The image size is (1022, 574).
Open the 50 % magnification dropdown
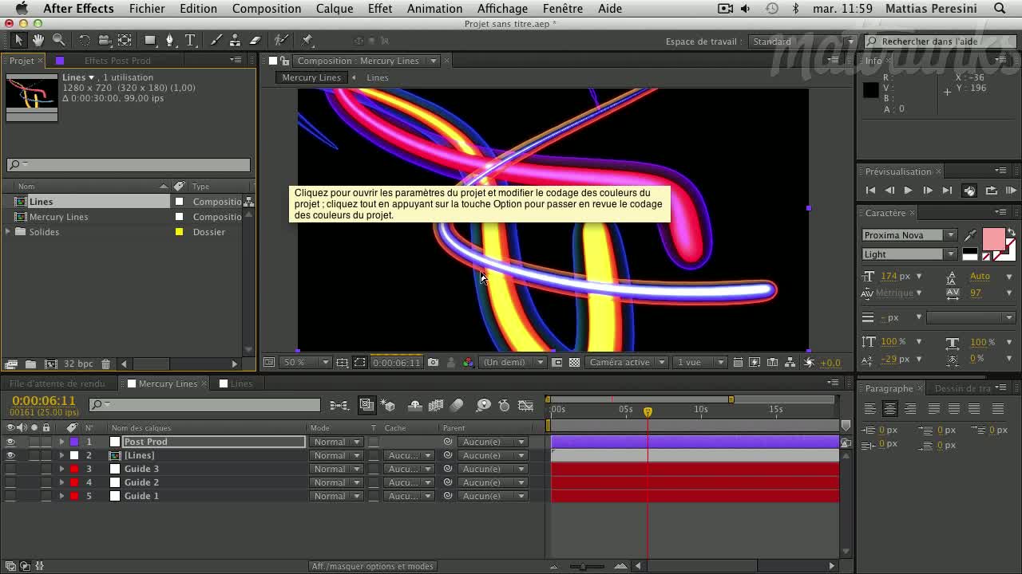pos(307,362)
